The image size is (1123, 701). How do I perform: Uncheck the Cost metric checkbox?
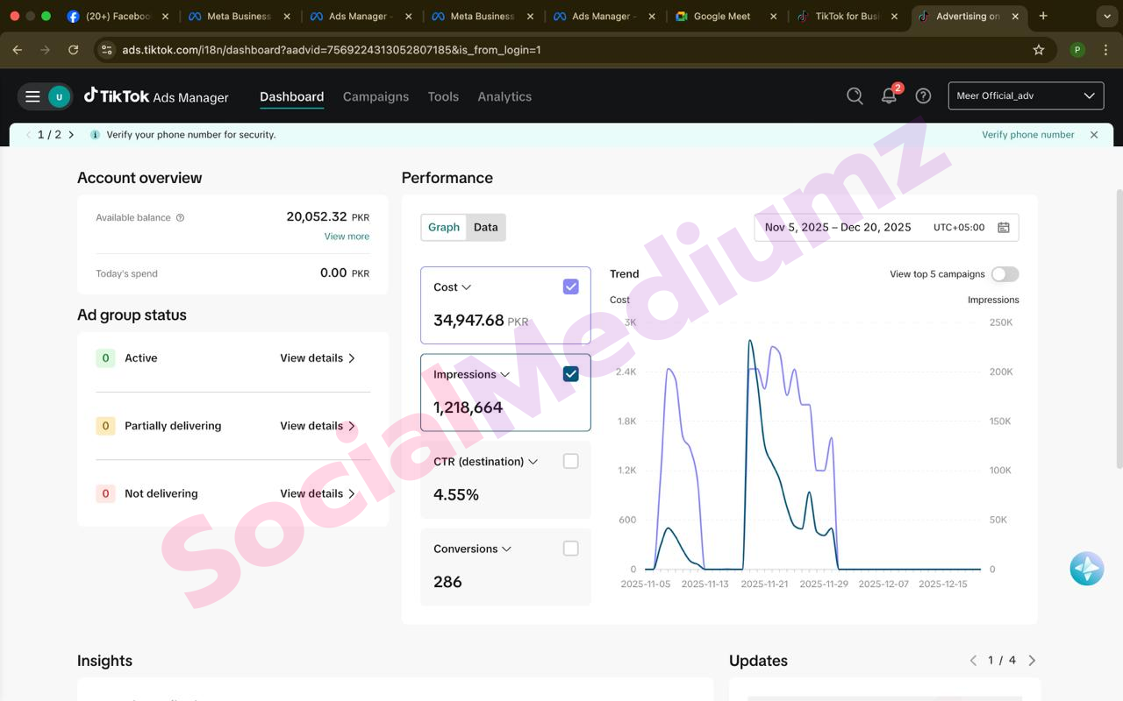[570, 287]
